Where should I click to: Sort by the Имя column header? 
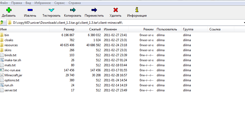pyautogui.click(x=25, y=29)
